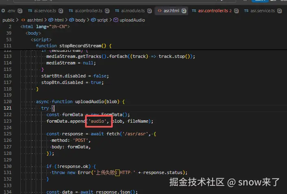Open the uploadAudio symbol breadcrumb
Image resolution: width=287 pixels, height=194 pixels.
pyautogui.click(x=132, y=20)
